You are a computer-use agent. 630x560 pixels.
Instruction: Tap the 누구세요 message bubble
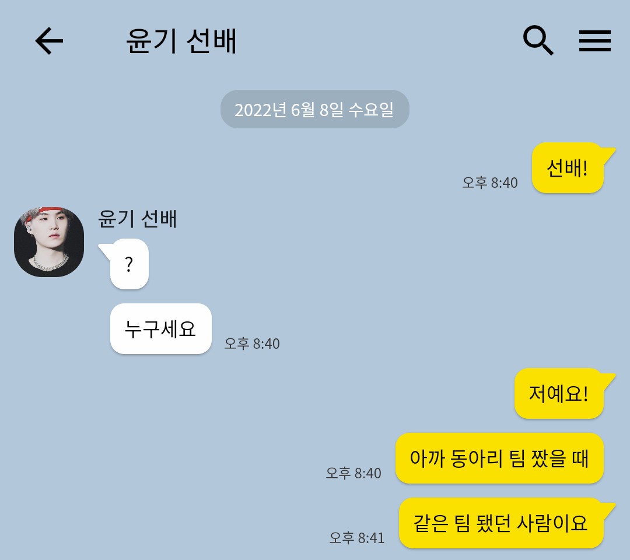coord(161,328)
